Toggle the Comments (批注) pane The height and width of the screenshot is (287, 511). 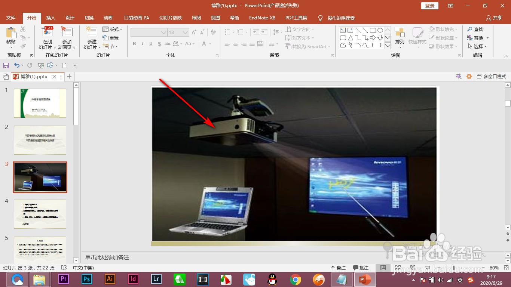pos(361,268)
